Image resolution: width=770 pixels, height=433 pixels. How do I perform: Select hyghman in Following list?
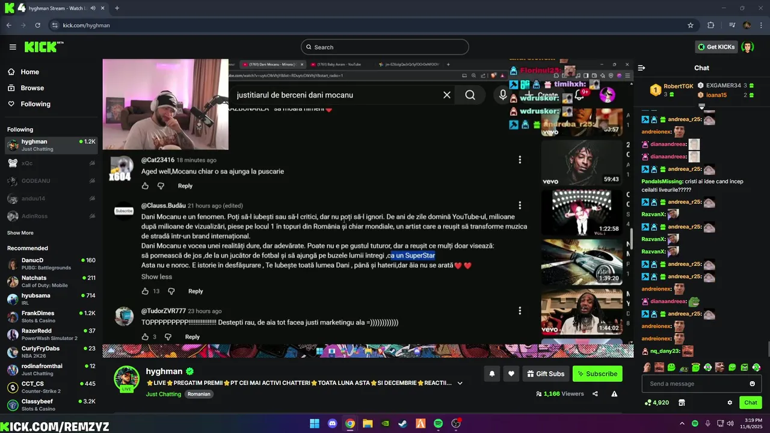(x=51, y=145)
